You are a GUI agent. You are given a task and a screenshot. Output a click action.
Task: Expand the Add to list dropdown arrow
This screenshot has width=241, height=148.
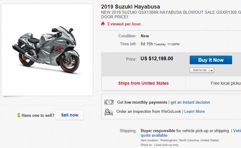point(212,70)
